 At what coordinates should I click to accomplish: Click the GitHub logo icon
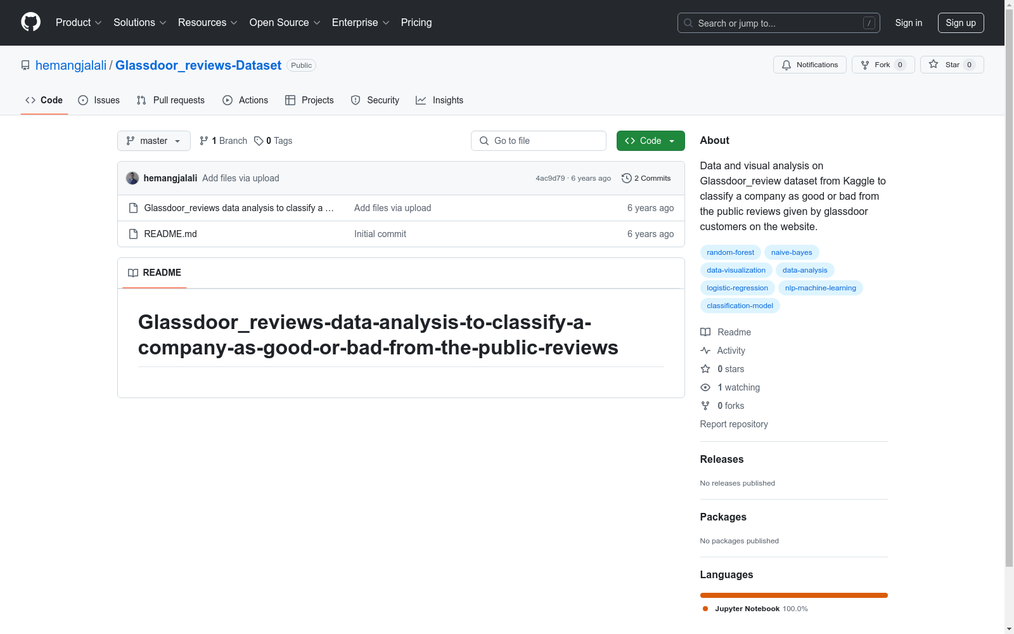(30, 22)
